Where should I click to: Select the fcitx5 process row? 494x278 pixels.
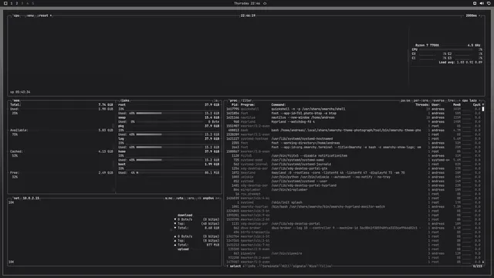(x=354, y=156)
